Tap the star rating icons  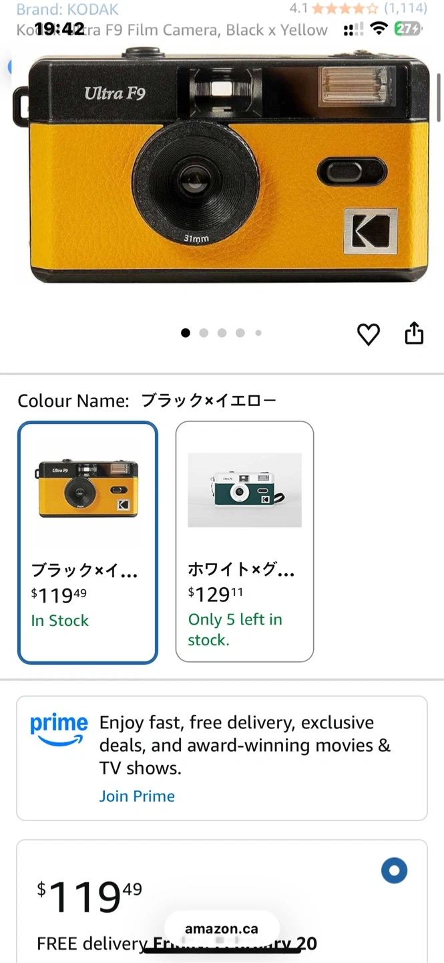pos(345,9)
